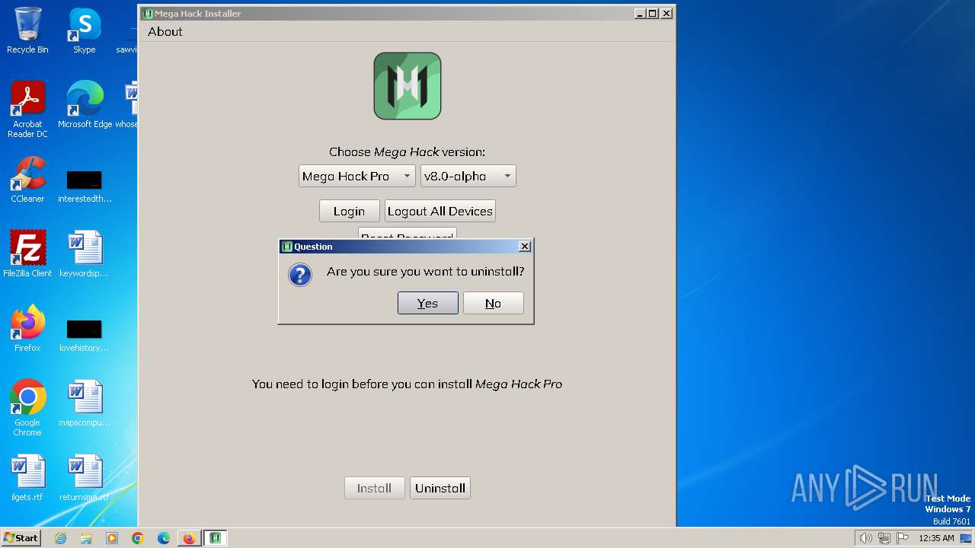Open the Skype desktop shortcut
This screenshot has width=975, height=548.
[x=84, y=30]
